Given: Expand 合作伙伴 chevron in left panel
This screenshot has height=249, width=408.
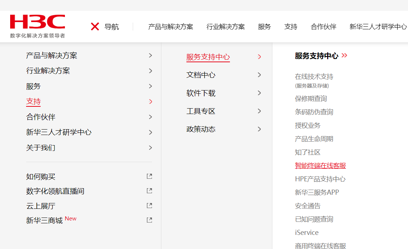Looking at the screenshot, I should tap(151, 117).
